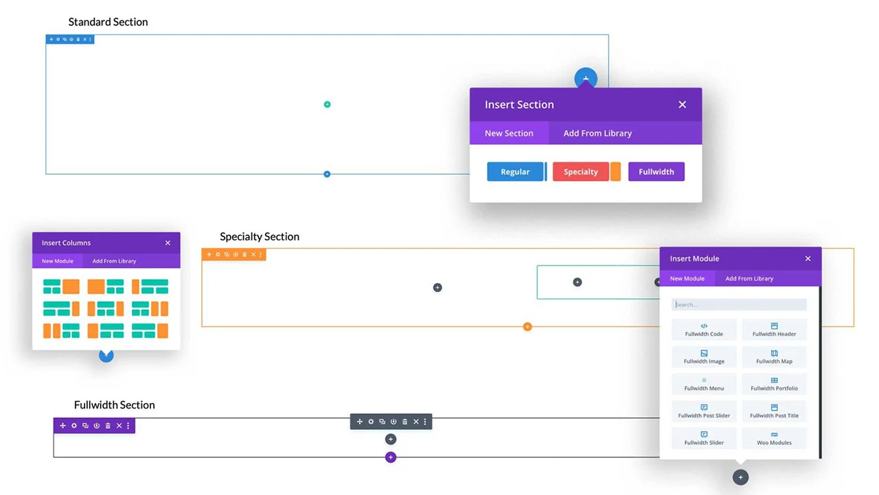The image size is (879, 495).
Task: Click the small blue plus on the Standard Section bottom border
Action: click(x=327, y=174)
